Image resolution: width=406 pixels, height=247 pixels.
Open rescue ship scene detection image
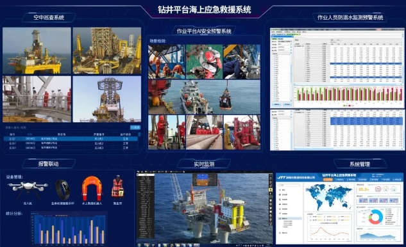click(x=204, y=97)
